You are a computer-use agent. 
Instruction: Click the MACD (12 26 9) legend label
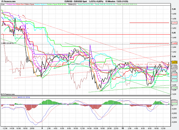pyautogui.click(x=24, y=97)
